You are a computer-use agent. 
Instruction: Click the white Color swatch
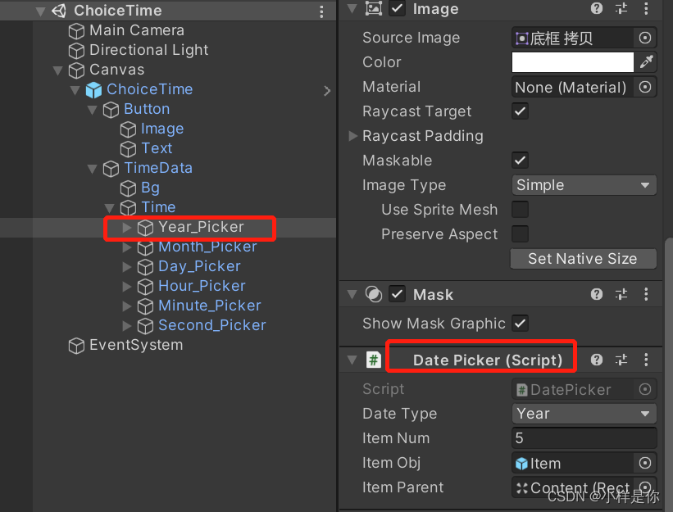pyautogui.click(x=572, y=61)
